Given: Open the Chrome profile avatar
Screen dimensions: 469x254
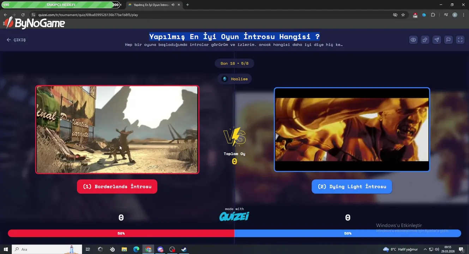Looking at the screenshot, I should [x=455, y=15].
